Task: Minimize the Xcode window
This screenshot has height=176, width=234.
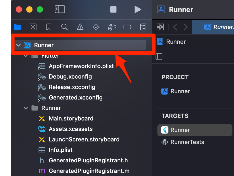Action: coord(29,9)
